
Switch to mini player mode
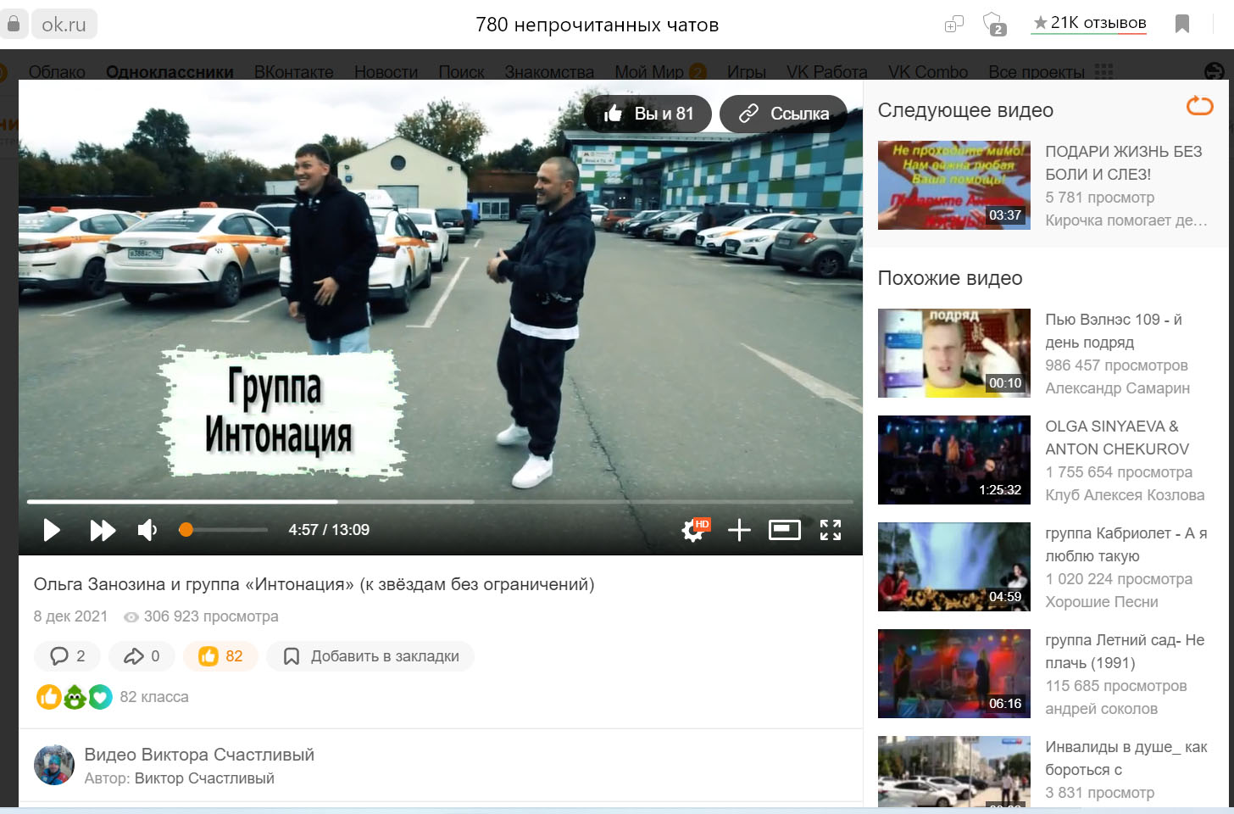[x=784, y=530]
